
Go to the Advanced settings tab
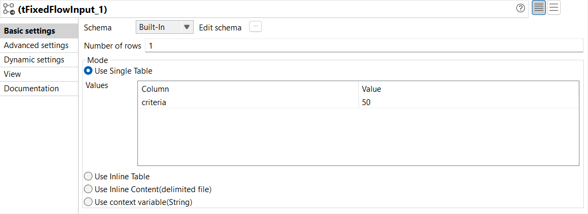tap(36, 45)
